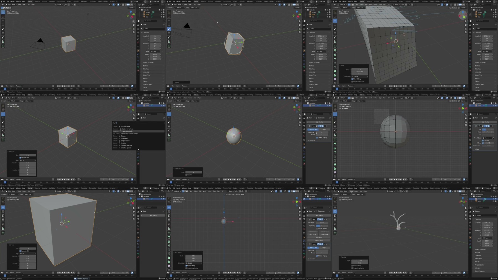Viewport: 498px width, 280px height.
Task: Click magnifier icon in the modifier search popup
Action: pos(114,123)
